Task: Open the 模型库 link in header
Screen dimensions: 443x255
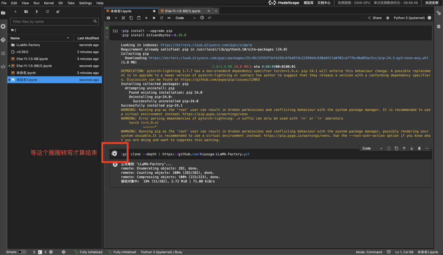Action: click(x=308, y=3)
